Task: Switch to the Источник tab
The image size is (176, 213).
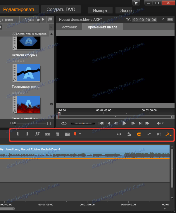Action: click(69, 27)
